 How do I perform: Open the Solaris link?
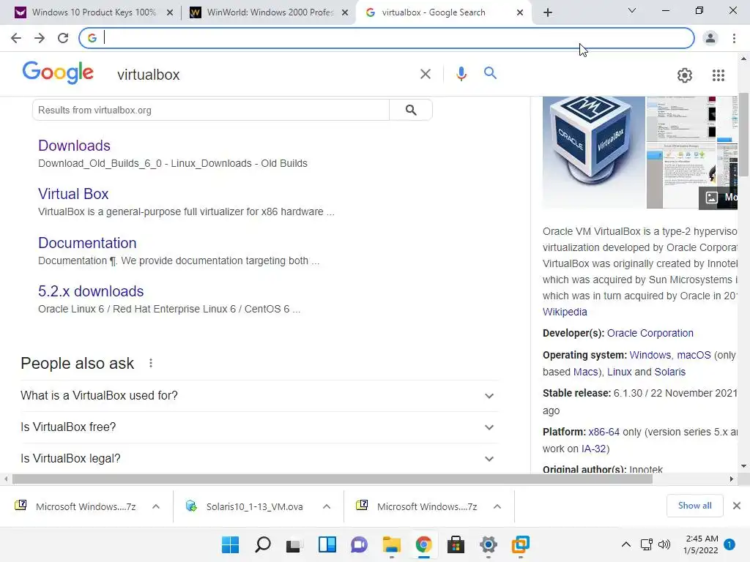point(669,372)
